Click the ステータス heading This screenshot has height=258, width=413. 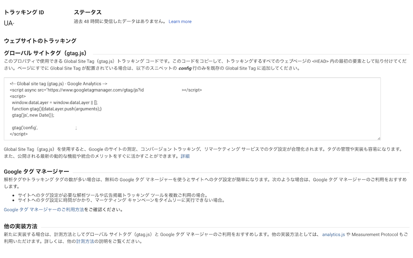[87, 12]
